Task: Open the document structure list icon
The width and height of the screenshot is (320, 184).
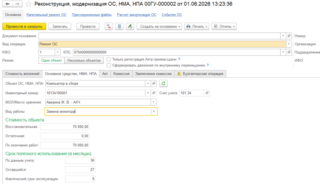Action: click(119, 26)
